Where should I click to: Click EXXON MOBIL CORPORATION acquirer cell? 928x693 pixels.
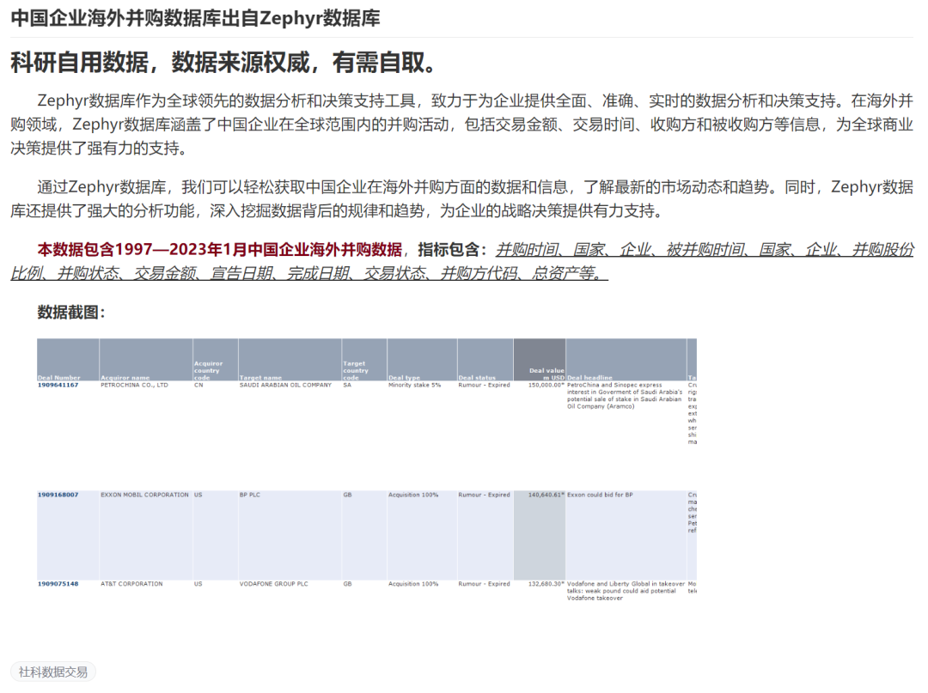[x=144, y=495]
